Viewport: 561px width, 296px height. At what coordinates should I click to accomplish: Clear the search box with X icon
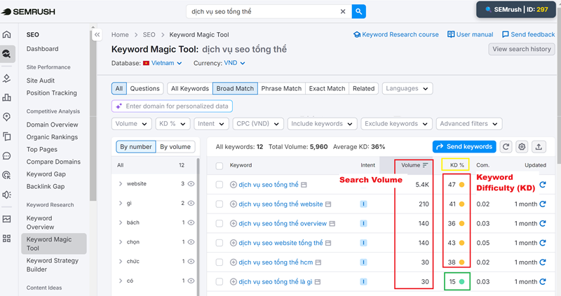point(343,11)
